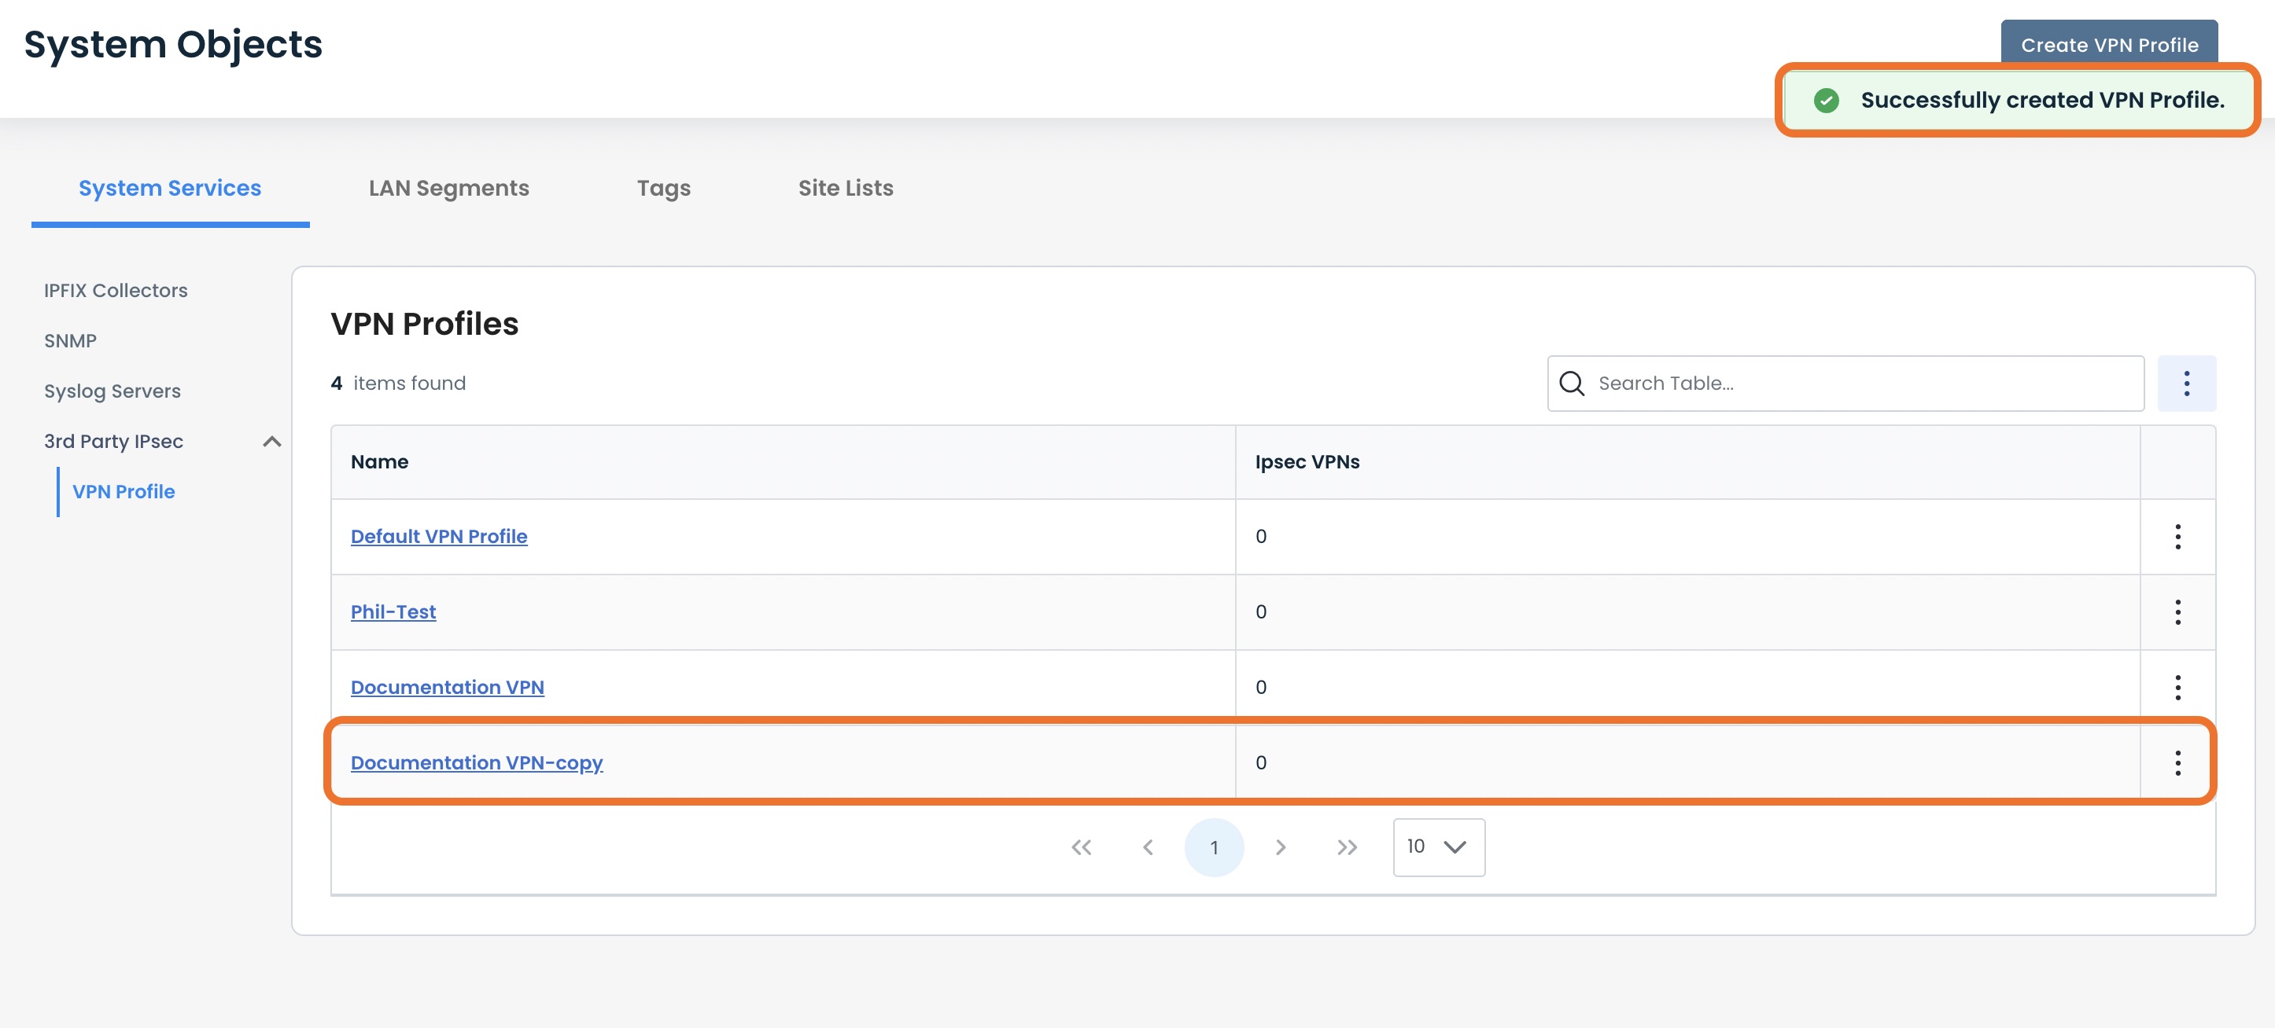The height and width of the screenshot is (1028, 2275).
Task: Open actions menu for Documentation VPN-copy row
Action: coord(2177,762)
